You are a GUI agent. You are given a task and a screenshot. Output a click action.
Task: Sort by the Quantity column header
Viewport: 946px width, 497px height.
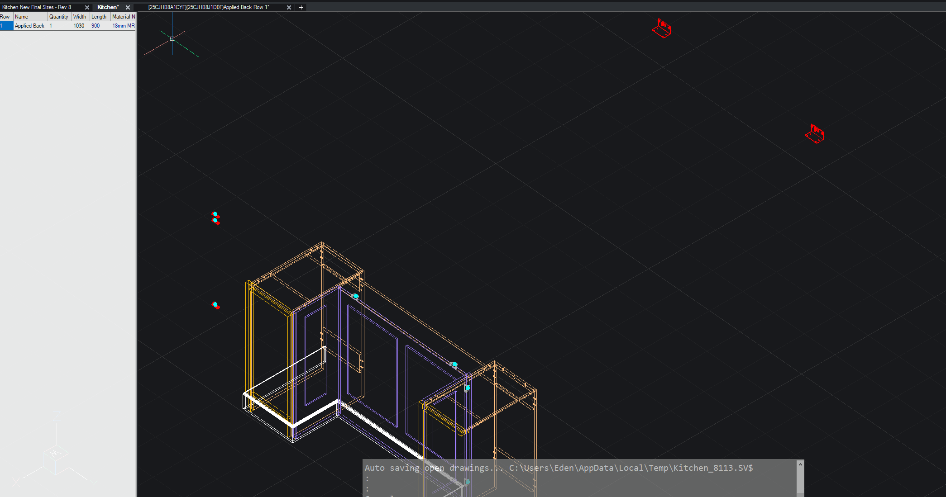click(x=59, y=17)
